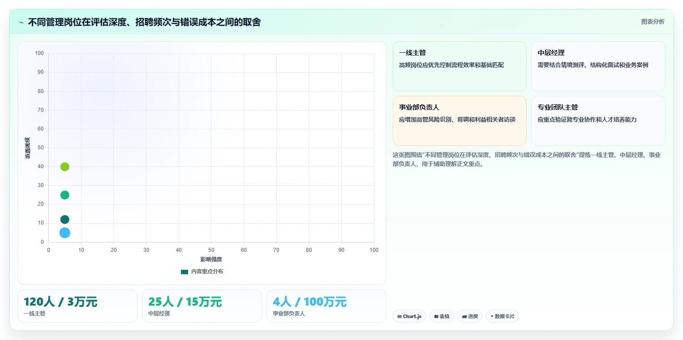The image size is (683, 340).
Task: Select the dark teal bubble at 12
Action: (x=64, y=220)
